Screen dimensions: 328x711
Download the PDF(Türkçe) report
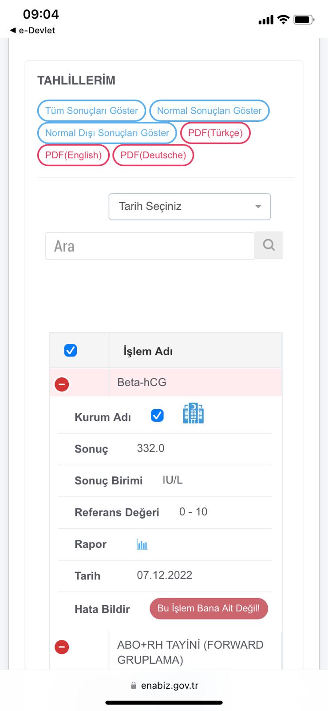click(x=215, y=133)
